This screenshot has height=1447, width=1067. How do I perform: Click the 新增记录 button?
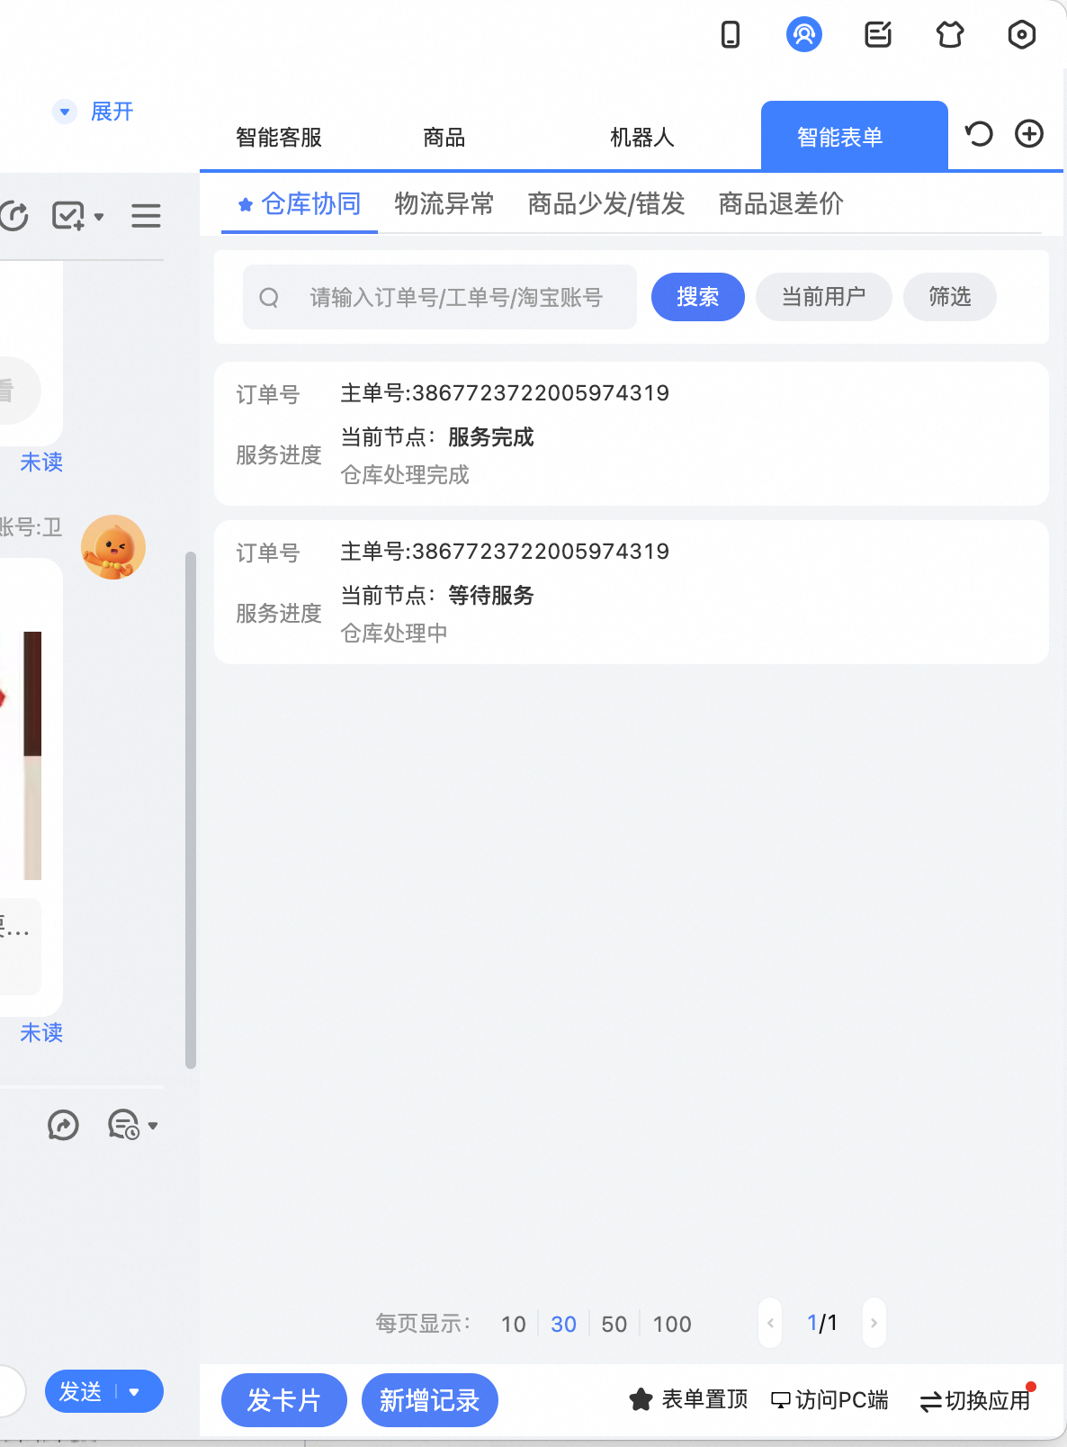[x=429, y=1400]
